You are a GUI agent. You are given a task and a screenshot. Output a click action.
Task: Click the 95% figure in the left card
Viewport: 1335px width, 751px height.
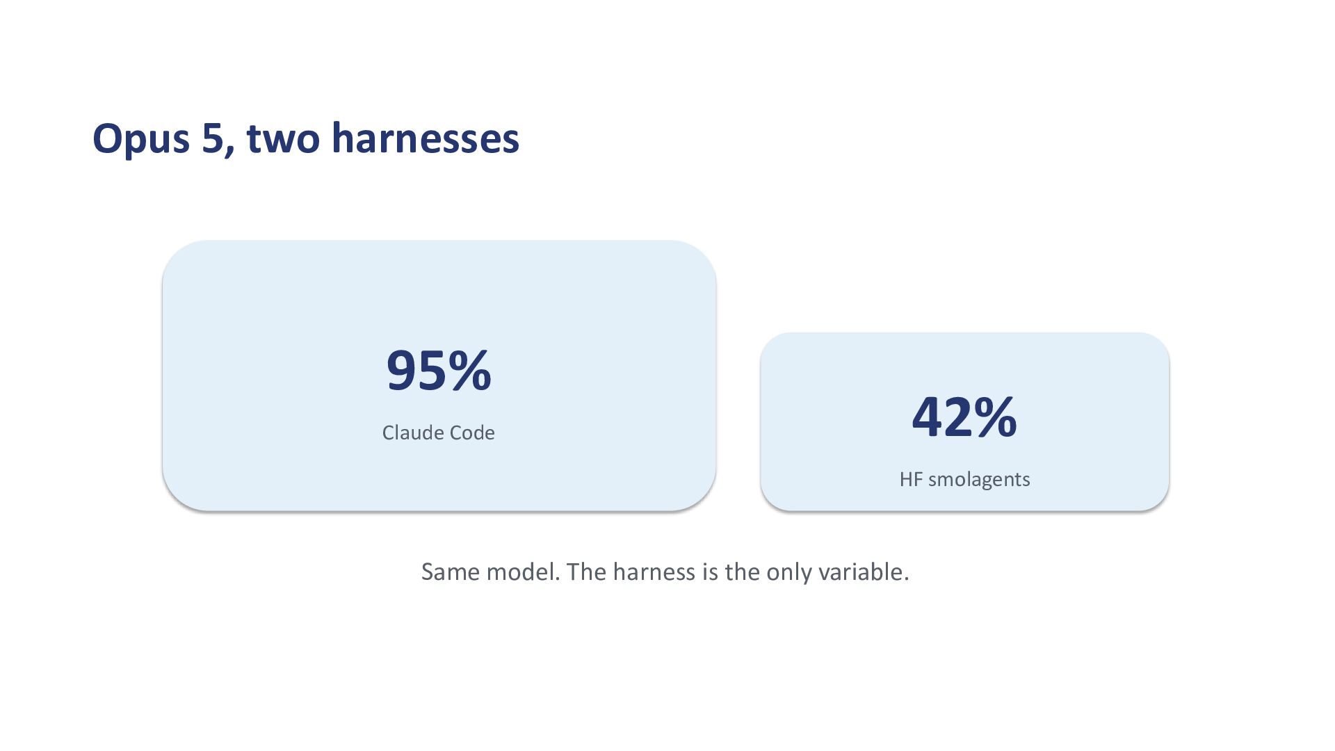click(x=439, y=371)
